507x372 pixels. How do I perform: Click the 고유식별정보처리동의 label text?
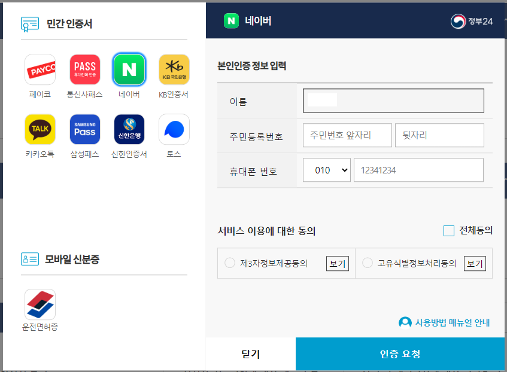click(x=417, y=263)
